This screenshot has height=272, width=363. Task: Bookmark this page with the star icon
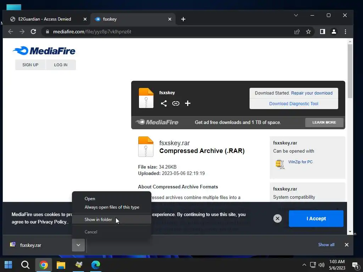pos(308,32)
